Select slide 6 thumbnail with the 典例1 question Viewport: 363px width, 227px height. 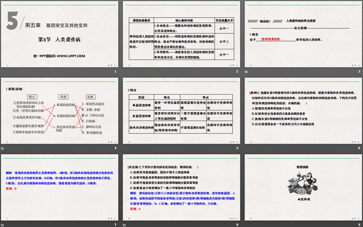click(x=303, y=111)
